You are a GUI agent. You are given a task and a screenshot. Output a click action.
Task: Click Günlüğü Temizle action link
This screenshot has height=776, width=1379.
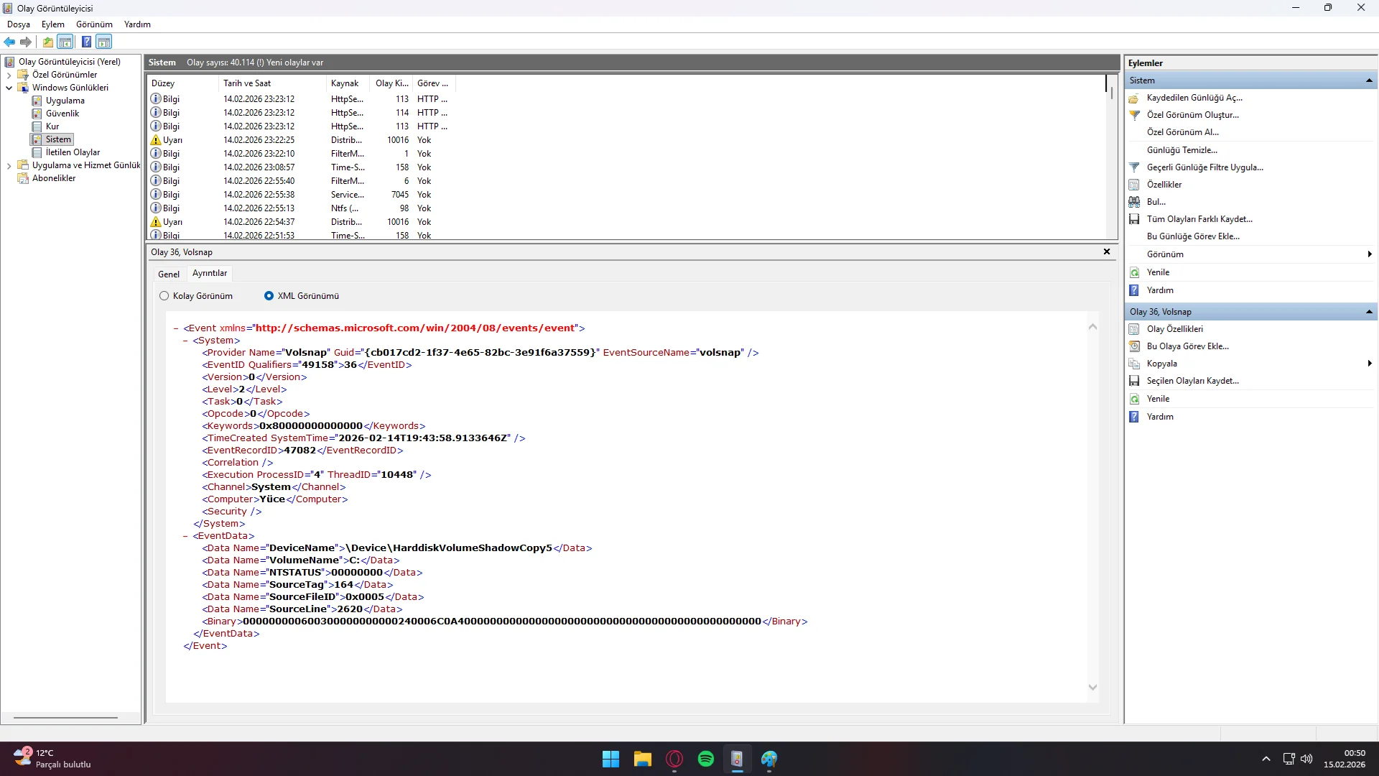(x=1181, y=150)
